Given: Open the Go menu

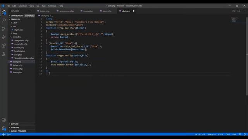Looking at the screenshot, I should (38, 6).
